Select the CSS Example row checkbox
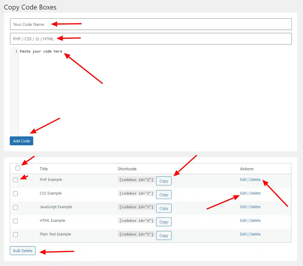This screenshot has width=303, height=266. (x=15, y=193)
